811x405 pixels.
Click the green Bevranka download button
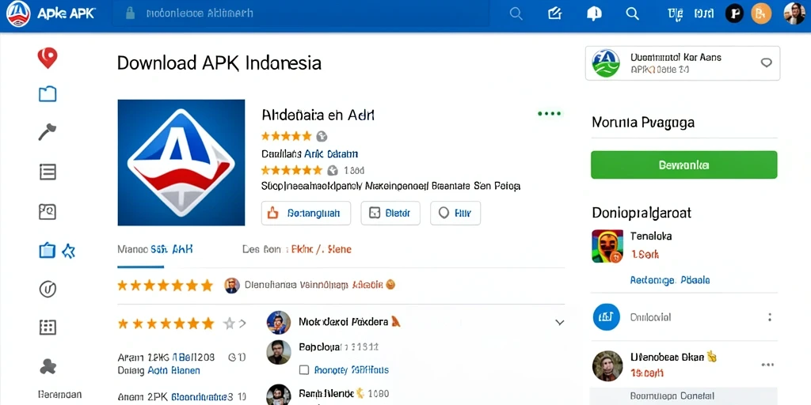pos(683,165)
